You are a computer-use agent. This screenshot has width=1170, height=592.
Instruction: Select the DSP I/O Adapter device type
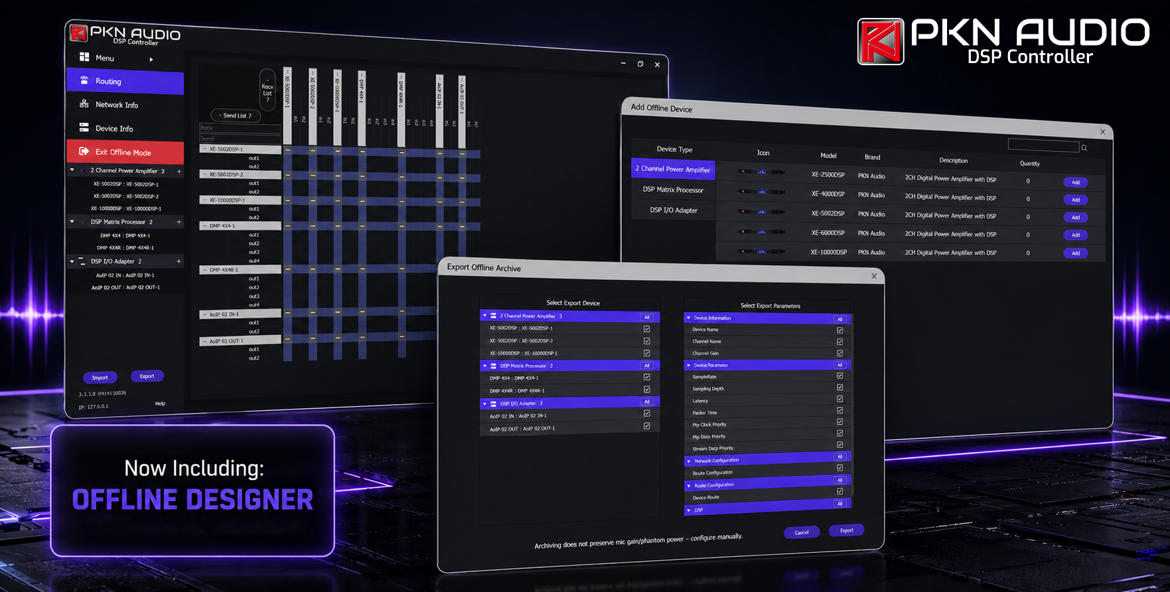[673, 210]
